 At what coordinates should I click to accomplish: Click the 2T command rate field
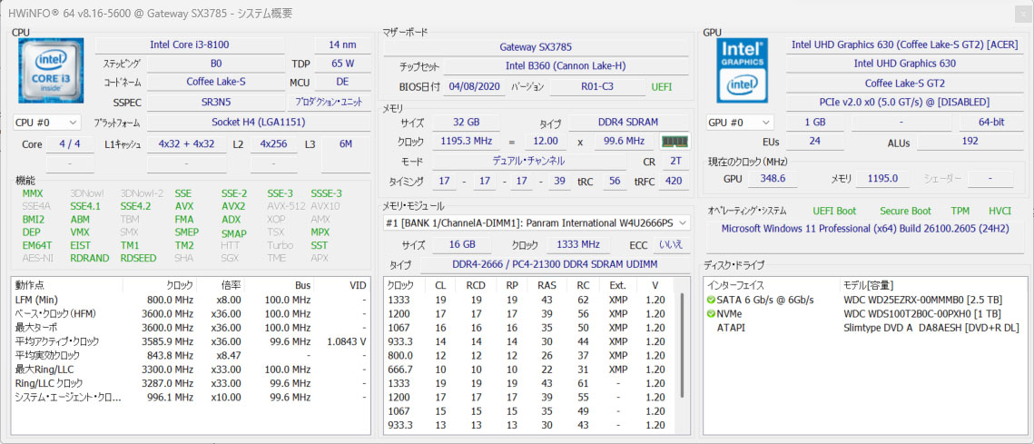point(675,161)
